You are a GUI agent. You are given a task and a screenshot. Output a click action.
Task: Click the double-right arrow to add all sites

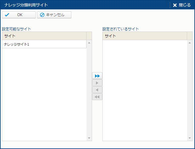(x=97, y=76)
